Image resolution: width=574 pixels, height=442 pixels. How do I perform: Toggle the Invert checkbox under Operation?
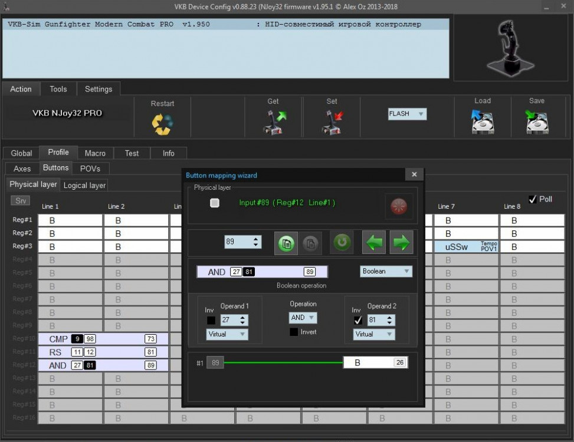pos(294,332)
